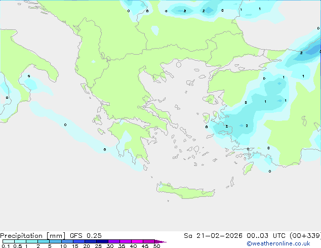Image resolution: width=321 pixels, height=248 pixels.
Task: Click the island of Crete on the map
Action: click(x=186, y=191)
